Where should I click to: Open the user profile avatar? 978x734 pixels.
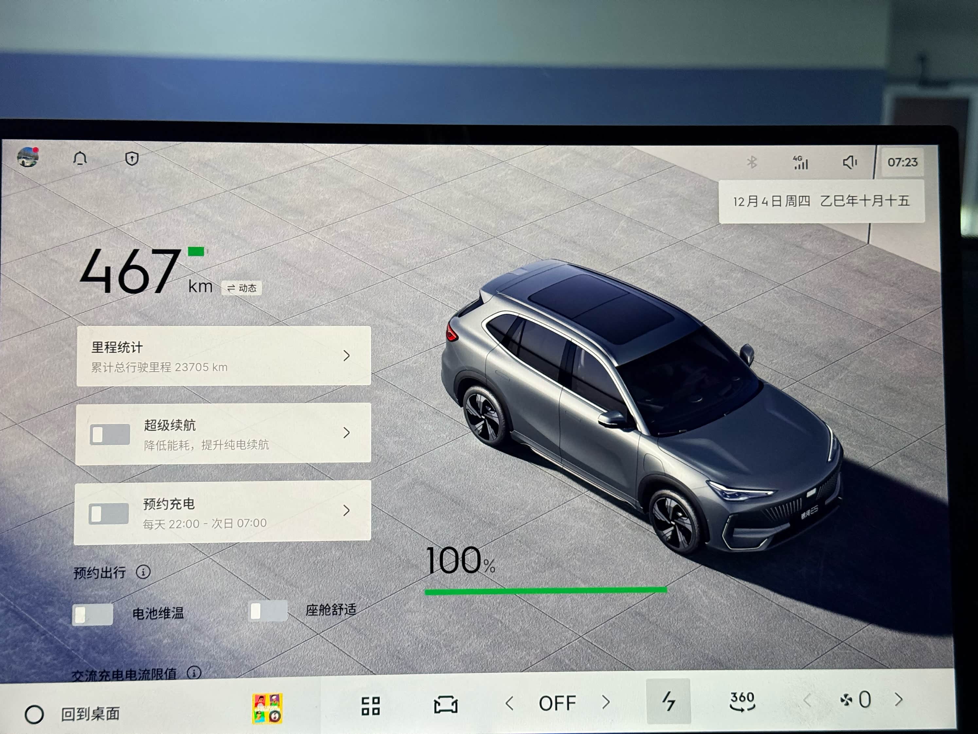coord(28,157)
